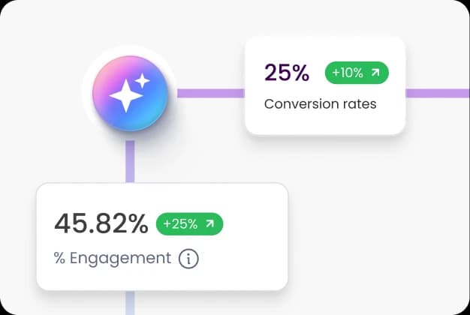The width and height of the screenshot is (470, 315).
Task: Click the small sparkle star in the orb
Action: coord(143,80)
